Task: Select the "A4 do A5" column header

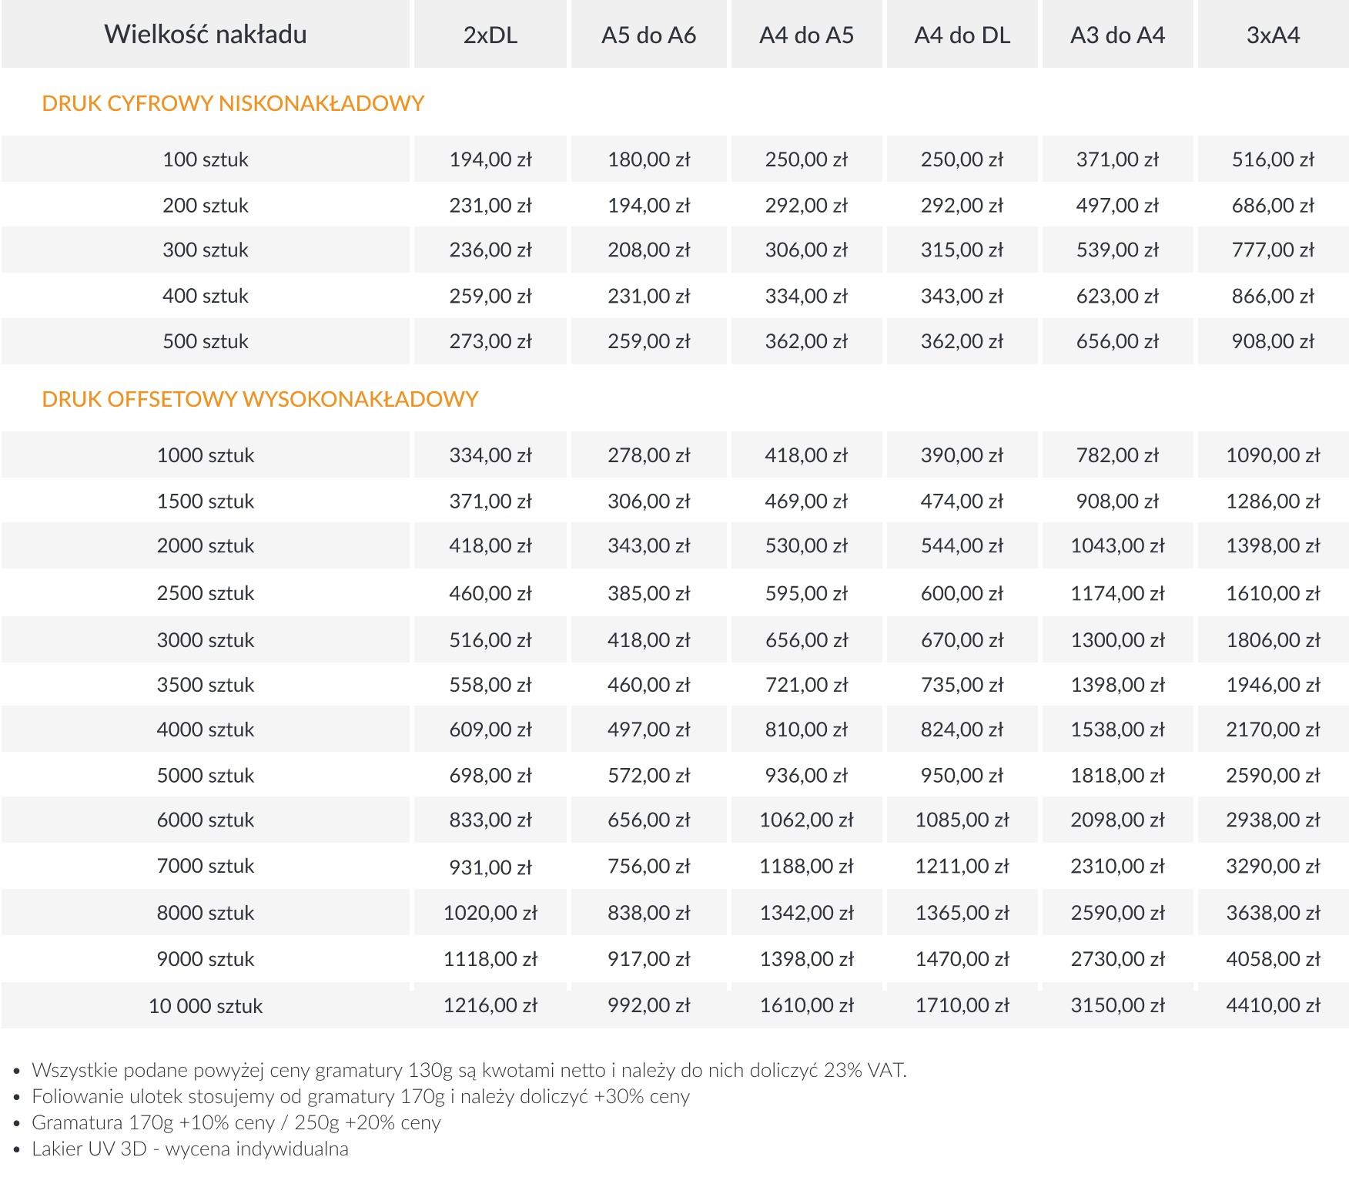Action: (806, 35)
